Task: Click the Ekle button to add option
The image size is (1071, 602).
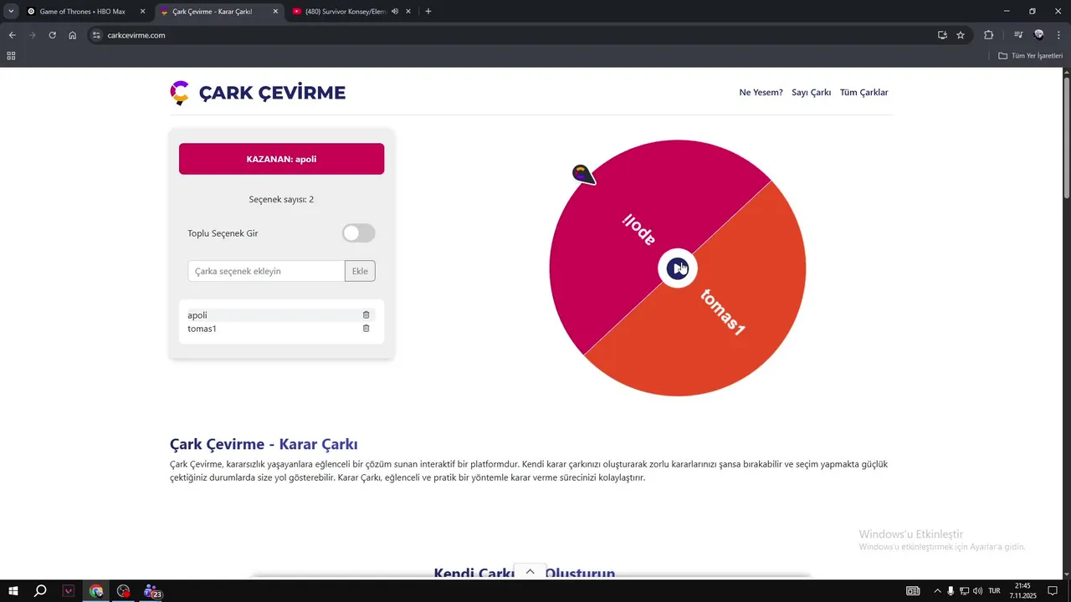Action: click(x=360, y=271)
